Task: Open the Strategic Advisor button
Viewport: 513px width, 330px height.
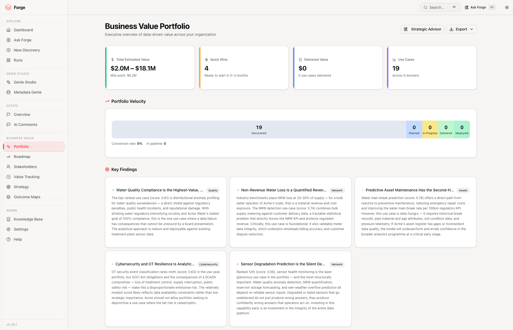Action: [x=422, y=29]
